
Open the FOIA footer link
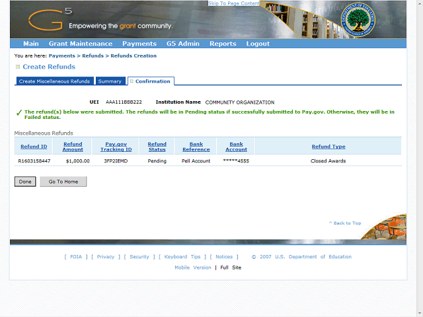click(76, 257)
